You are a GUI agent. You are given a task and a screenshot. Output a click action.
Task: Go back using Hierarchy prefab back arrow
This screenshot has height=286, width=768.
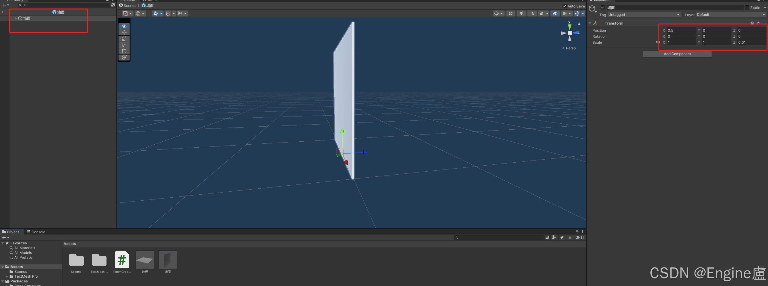2,12
